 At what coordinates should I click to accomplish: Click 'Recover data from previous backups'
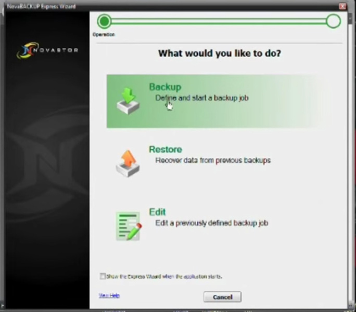(213, 161)
